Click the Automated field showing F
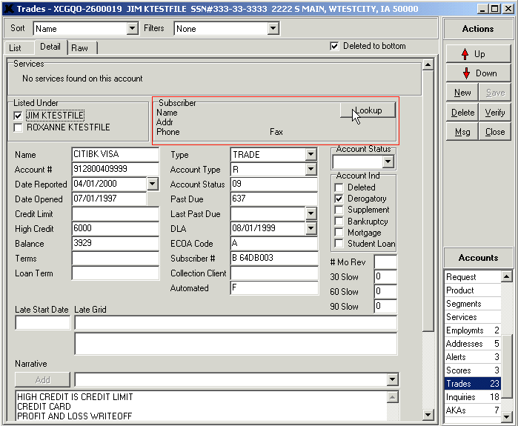The image size is (518, 426). [274, 287]
